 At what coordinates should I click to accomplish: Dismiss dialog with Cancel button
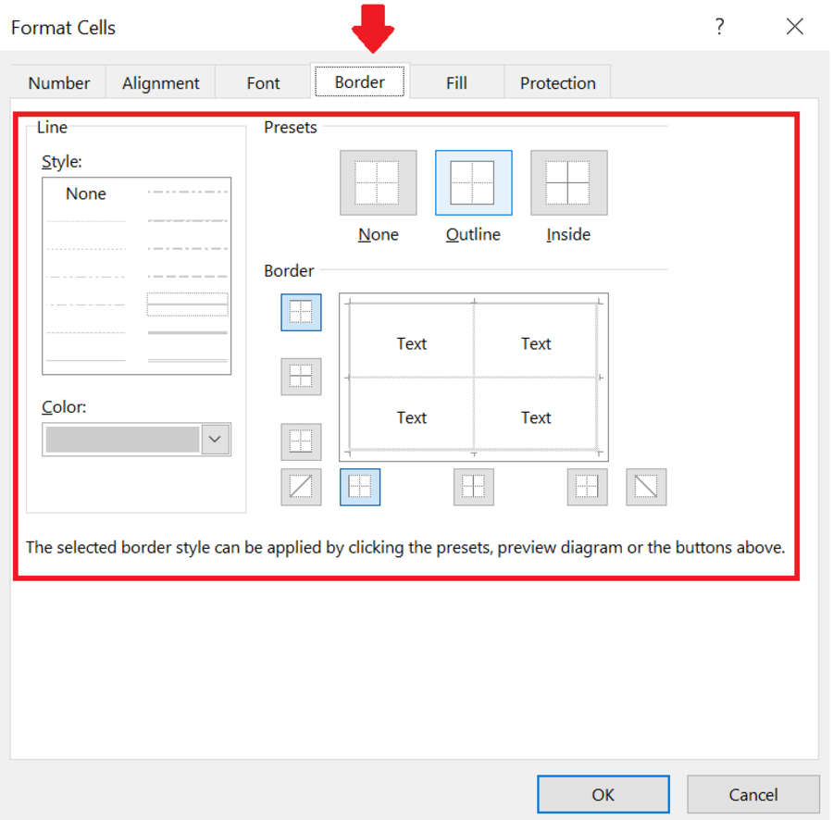[x=753, y=794]
